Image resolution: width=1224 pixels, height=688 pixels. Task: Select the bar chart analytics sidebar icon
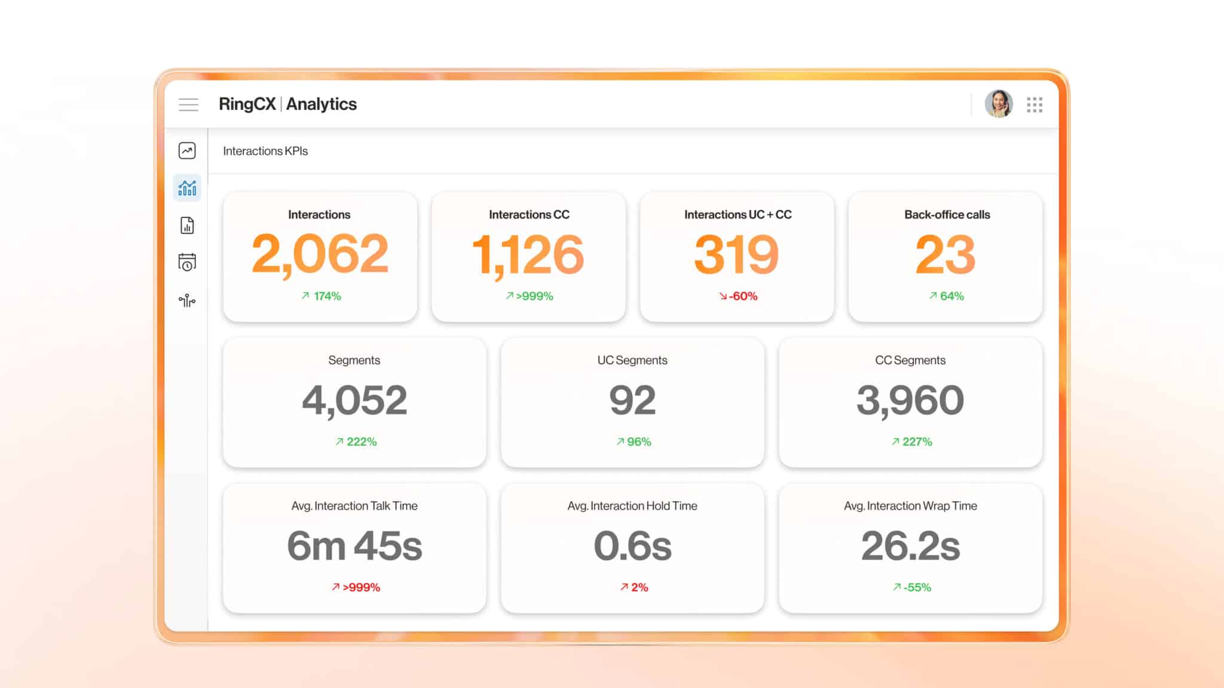(x=187, y=188)
